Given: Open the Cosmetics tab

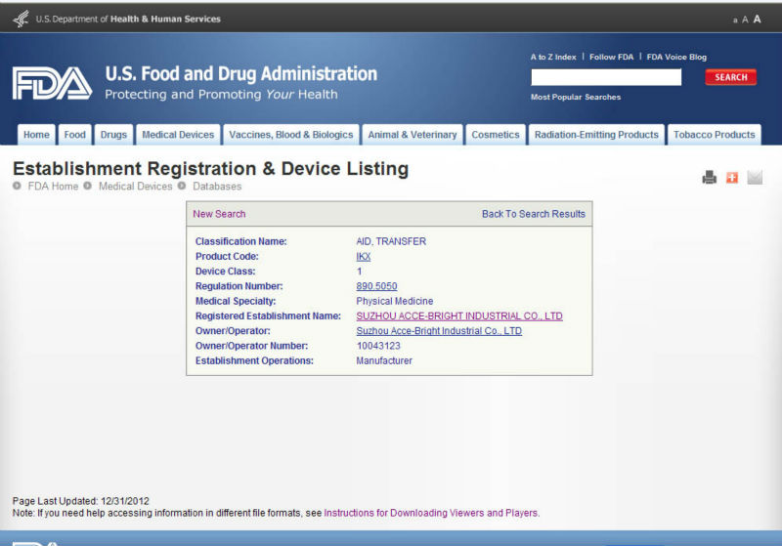Looking at the screenshot, I should coord(496,135).
